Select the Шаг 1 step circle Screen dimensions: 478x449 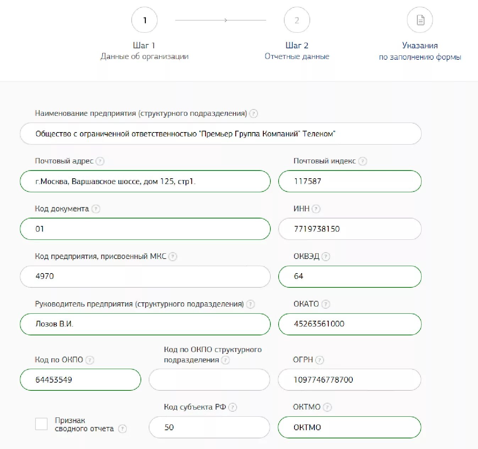tap(144, 20)
